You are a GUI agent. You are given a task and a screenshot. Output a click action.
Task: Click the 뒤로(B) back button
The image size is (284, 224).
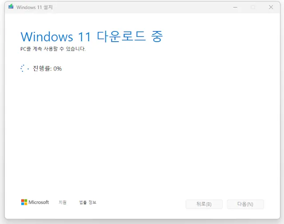(x=204, y=204)
